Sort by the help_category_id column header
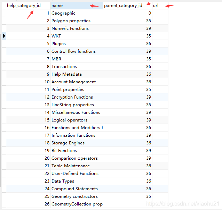The image size is (222, 210). (28, 6)
